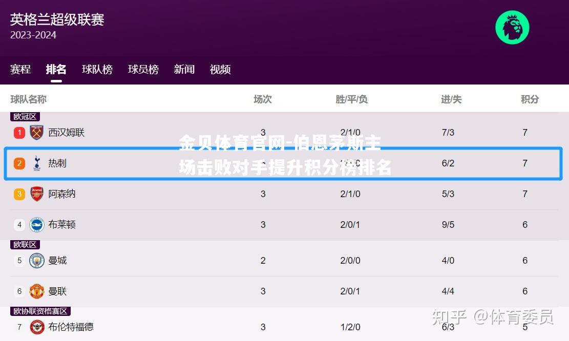Click 热刺's 6/2 goals cell
Screen dimensions: 569x341
pos(448,163)
